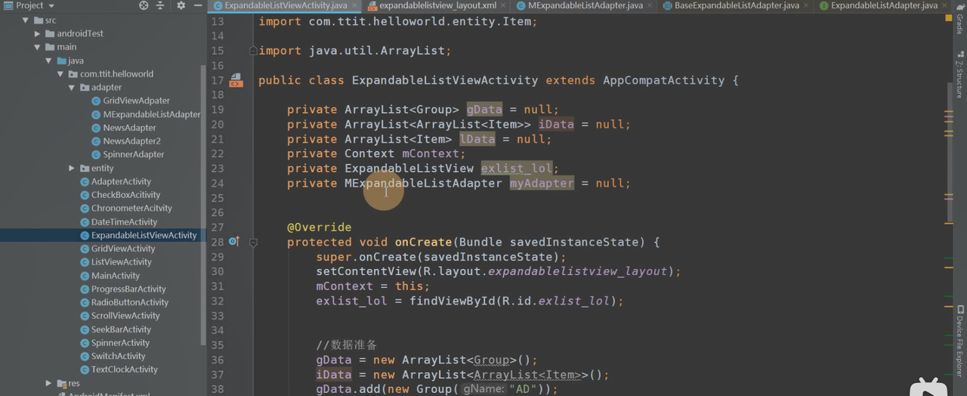Expand the androidTest folder
The width and height of the screenshot is (967, 396).
(x=38, y=34)
